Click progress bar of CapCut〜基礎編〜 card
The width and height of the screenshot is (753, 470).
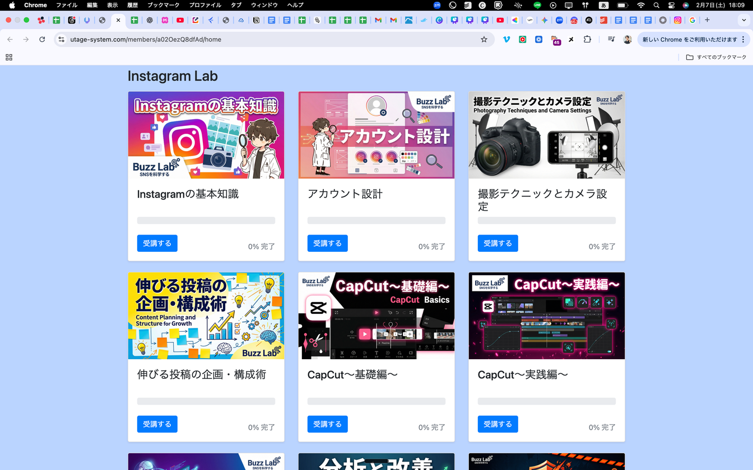pos(376,401)
